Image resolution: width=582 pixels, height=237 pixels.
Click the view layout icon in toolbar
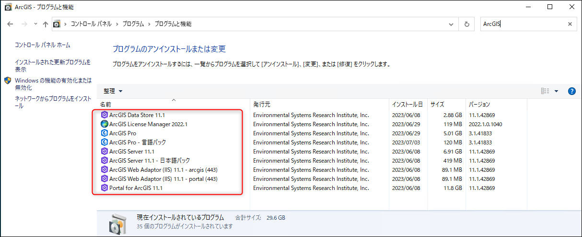[545, 91]
